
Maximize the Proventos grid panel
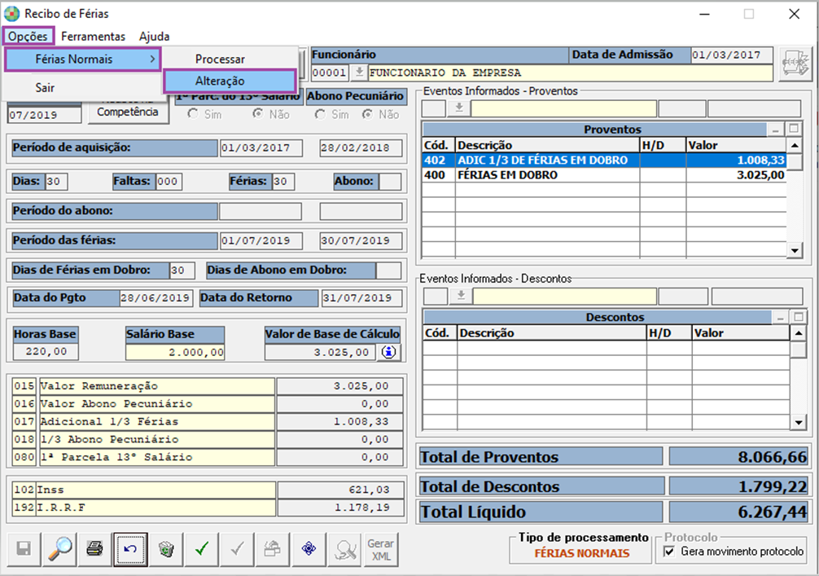[794, 129]
